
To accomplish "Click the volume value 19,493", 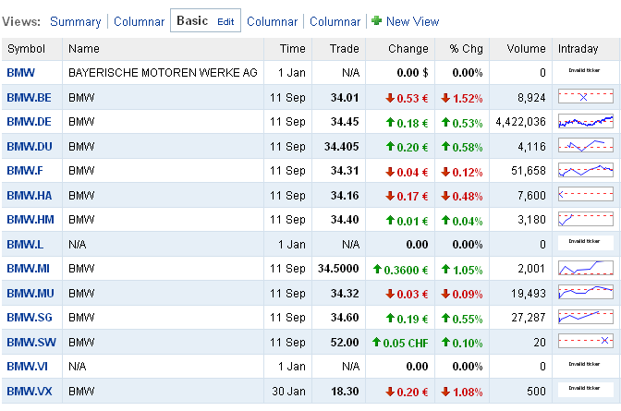I will coord(529,294).
